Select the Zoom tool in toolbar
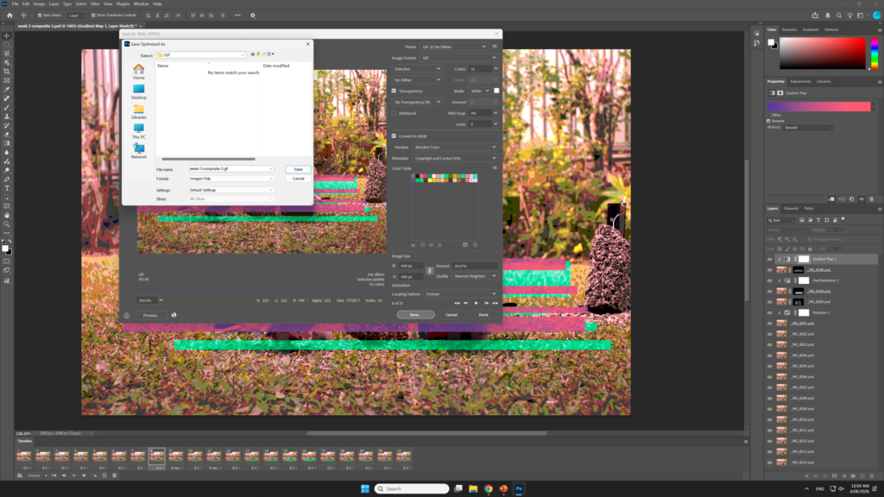The width and height of the screenshot is (884, 497). tap(7, 223)
